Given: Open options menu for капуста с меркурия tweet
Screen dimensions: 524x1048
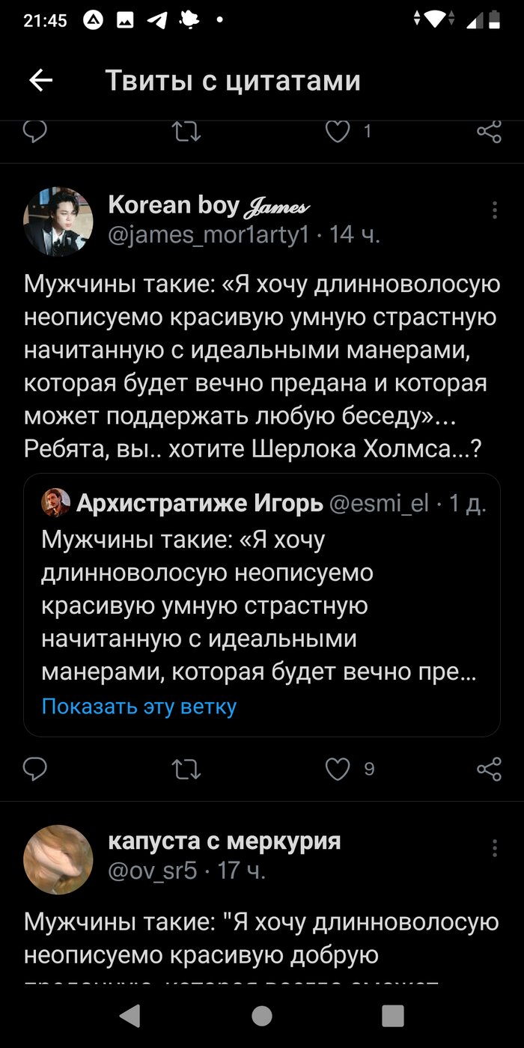Looking at the screenshot, I should [x=495, y=848].
